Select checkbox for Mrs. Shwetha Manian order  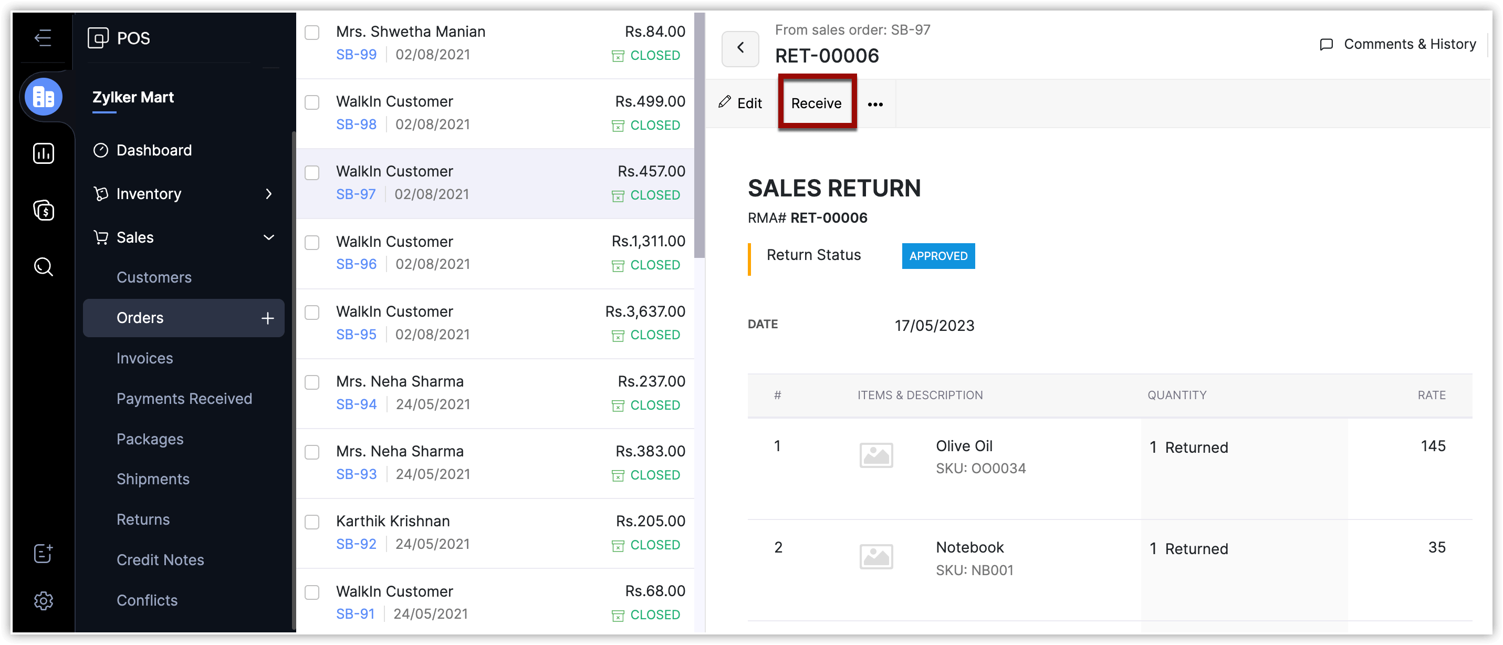[312, 33]
